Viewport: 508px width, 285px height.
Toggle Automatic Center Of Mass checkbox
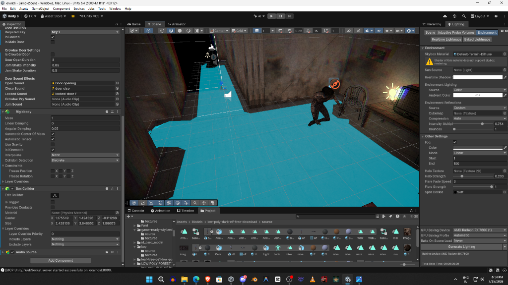point(53,134)
